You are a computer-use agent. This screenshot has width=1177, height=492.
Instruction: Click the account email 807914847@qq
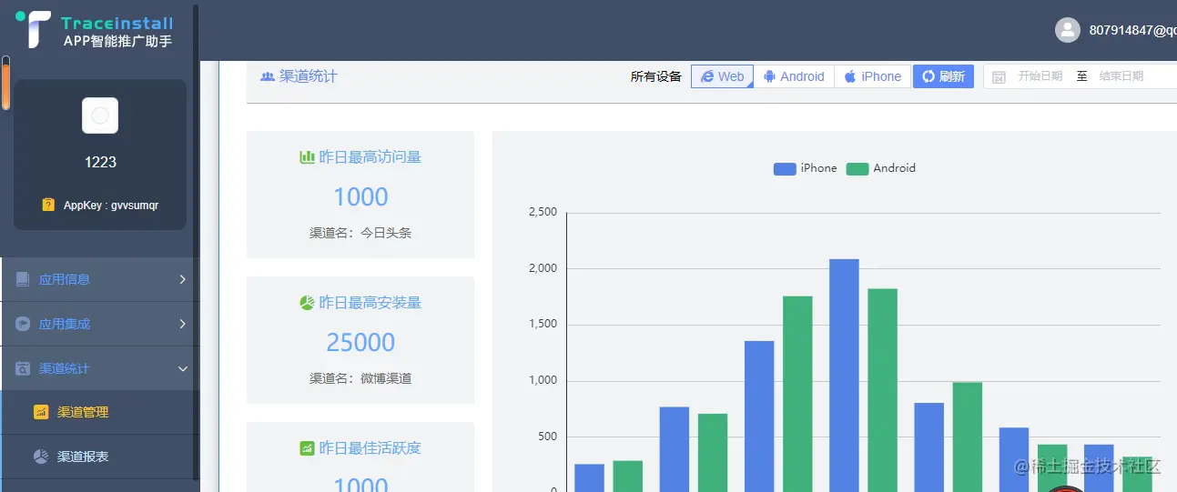pyautogui.click(x=1133, y=30)
